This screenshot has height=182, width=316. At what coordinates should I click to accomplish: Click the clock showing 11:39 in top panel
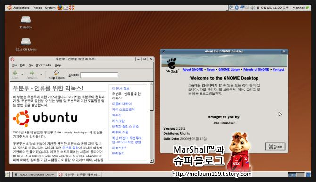273,8
